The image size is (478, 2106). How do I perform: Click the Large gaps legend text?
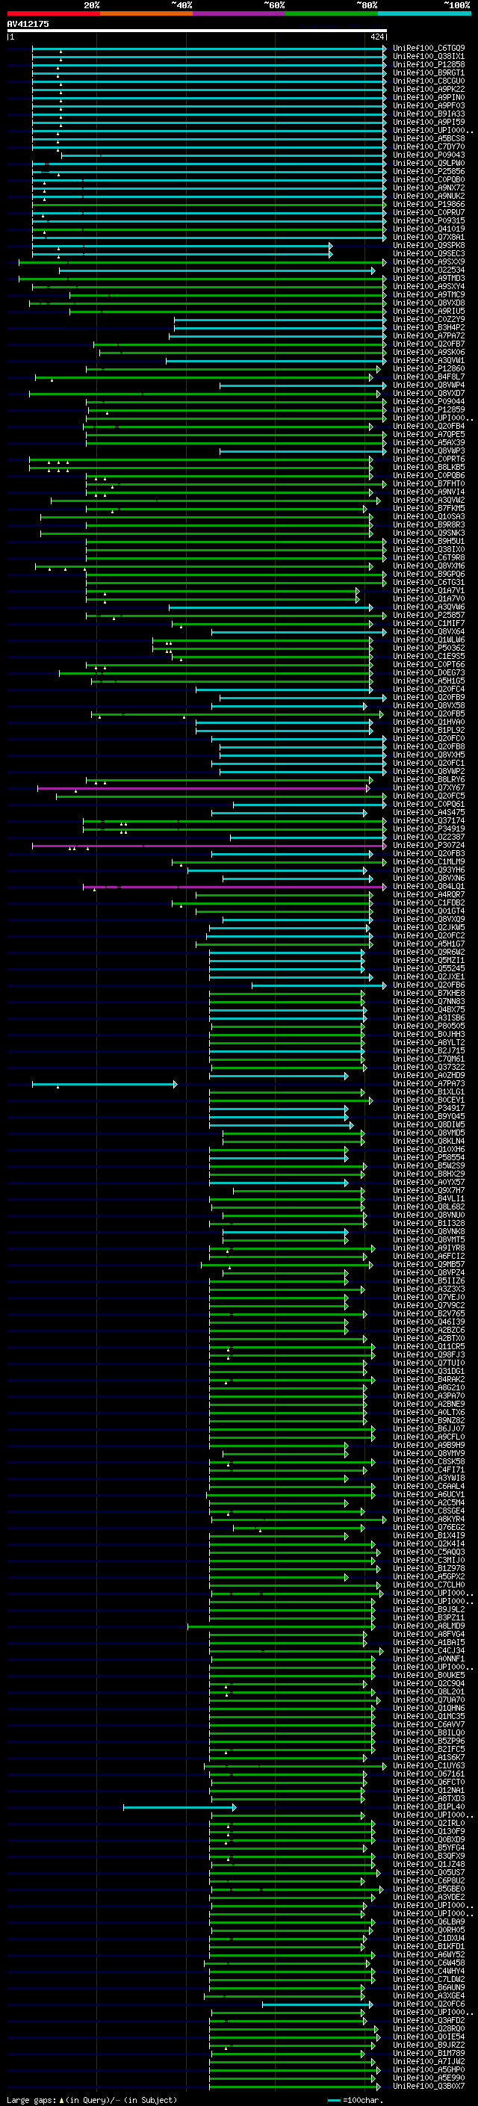(92, 2099)
